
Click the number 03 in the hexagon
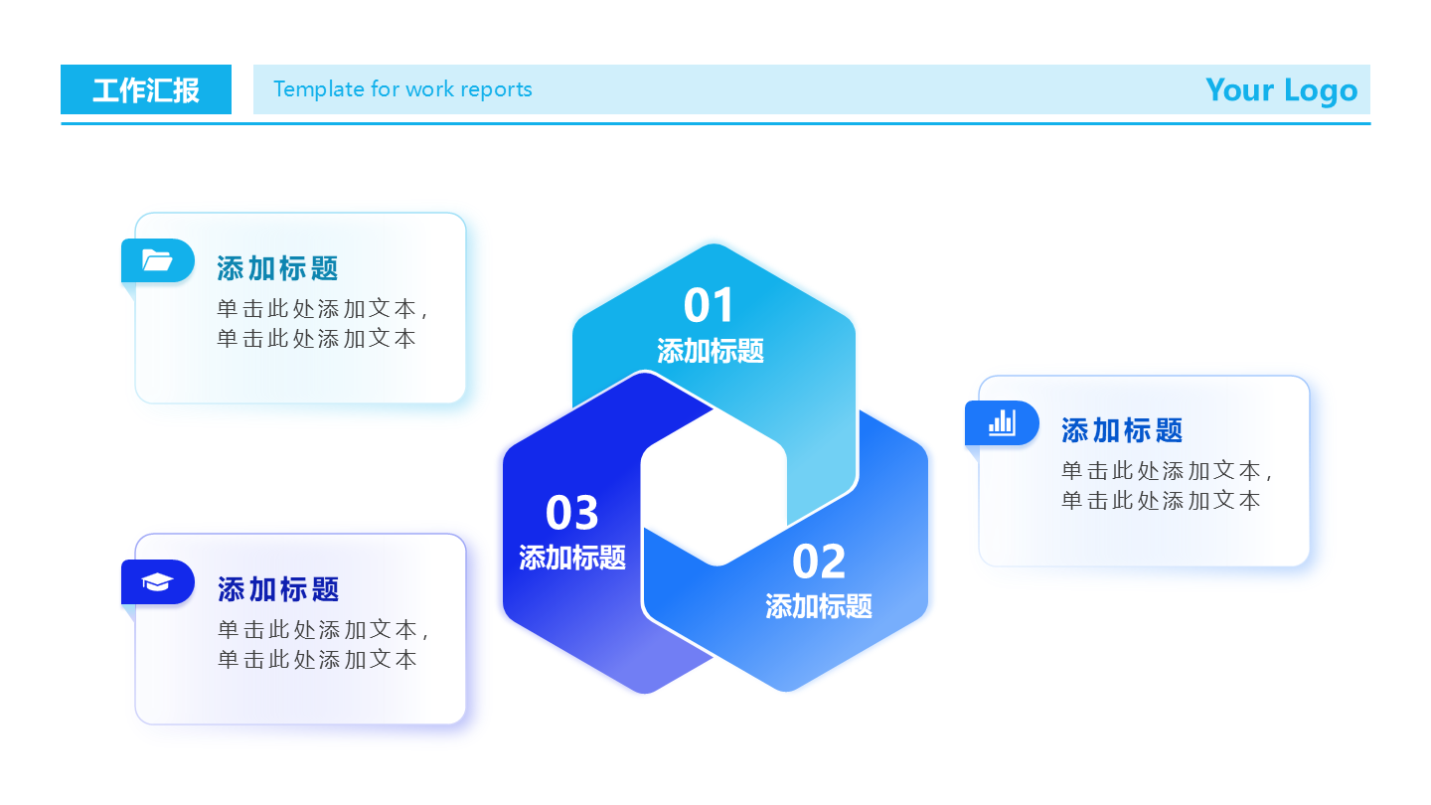pyautogui.click(x=572, y=514)
